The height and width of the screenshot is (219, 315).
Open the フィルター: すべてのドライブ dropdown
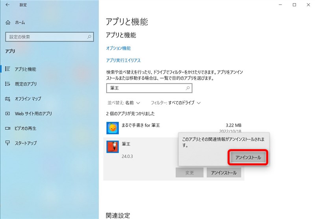coord(176,103)
